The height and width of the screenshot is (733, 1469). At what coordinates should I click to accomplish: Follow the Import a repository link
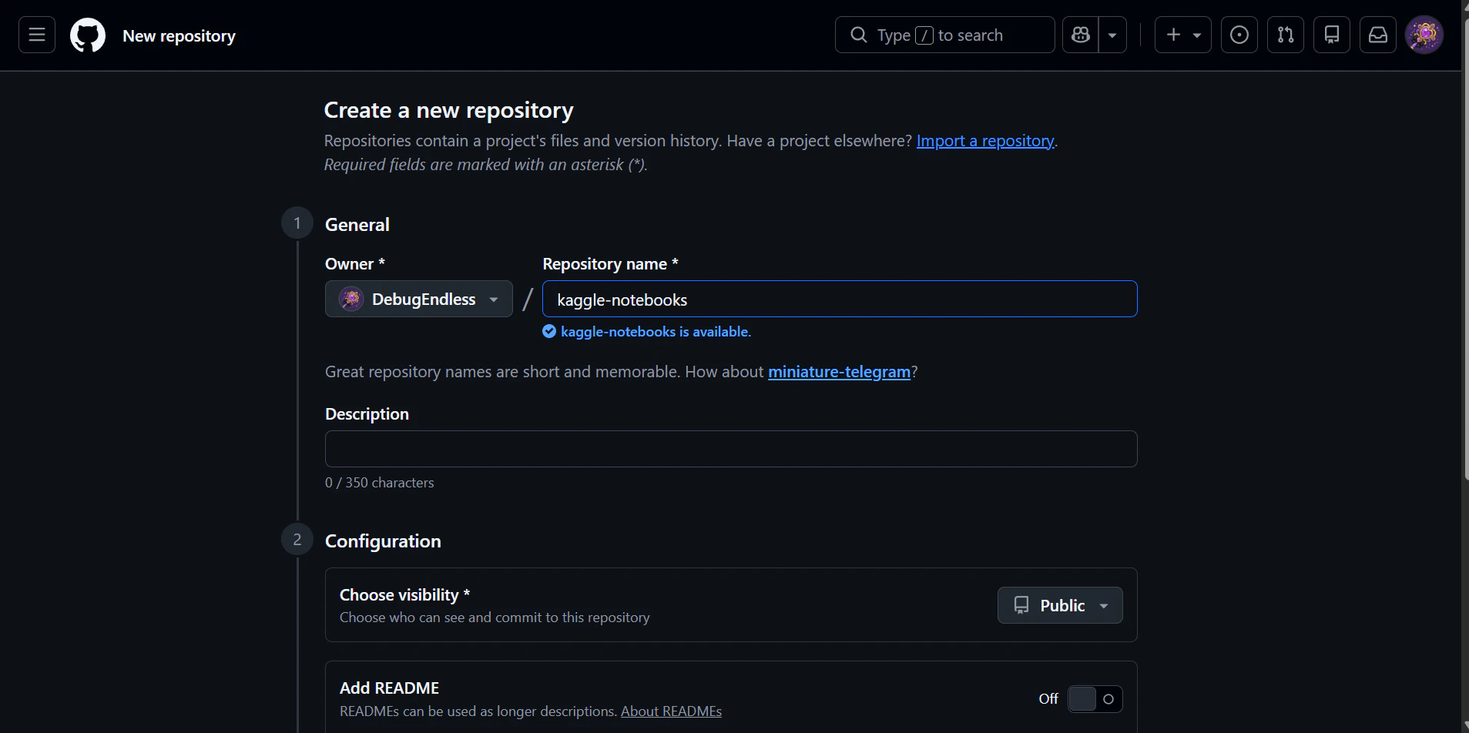point(985,141)
